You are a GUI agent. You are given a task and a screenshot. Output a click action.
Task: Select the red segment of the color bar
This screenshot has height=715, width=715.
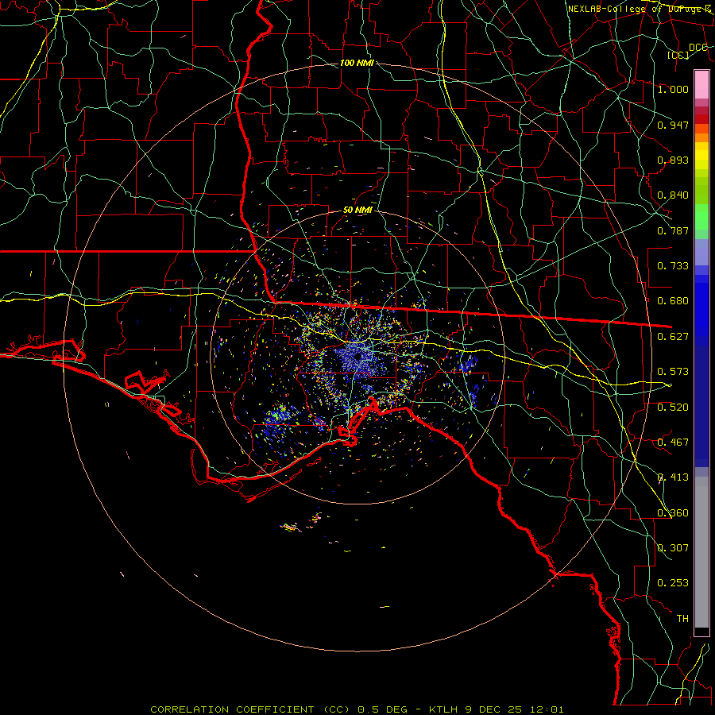tap(701, 119)
